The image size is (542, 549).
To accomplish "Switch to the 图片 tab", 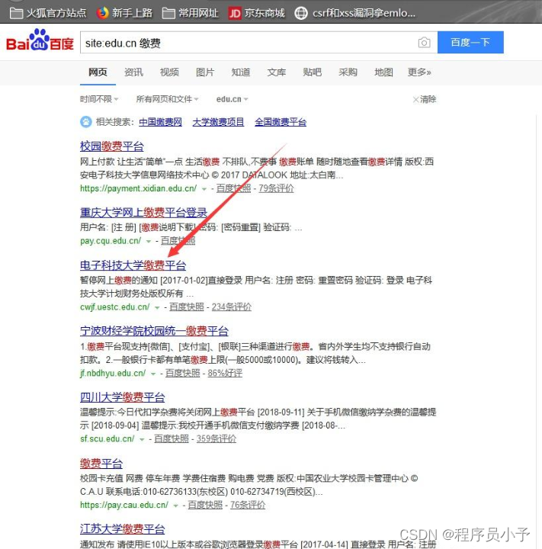I will (x=205, y=72).
